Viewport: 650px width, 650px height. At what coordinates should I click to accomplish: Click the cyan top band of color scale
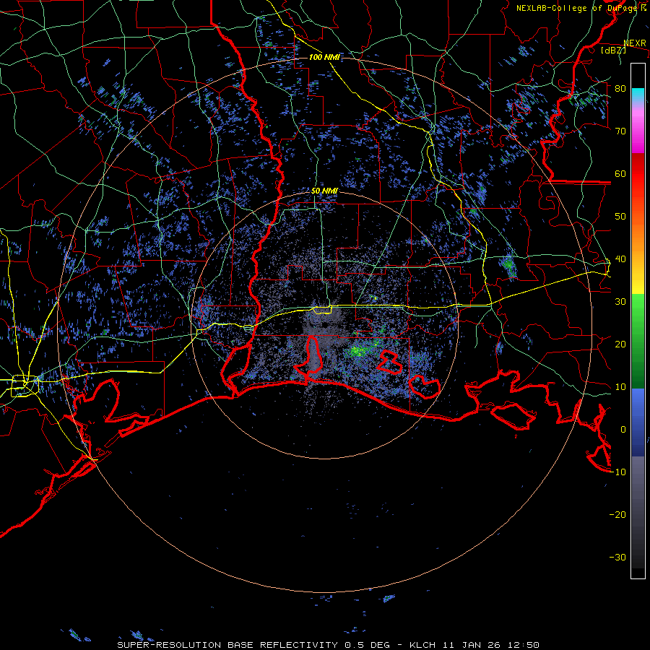(638, 94)
